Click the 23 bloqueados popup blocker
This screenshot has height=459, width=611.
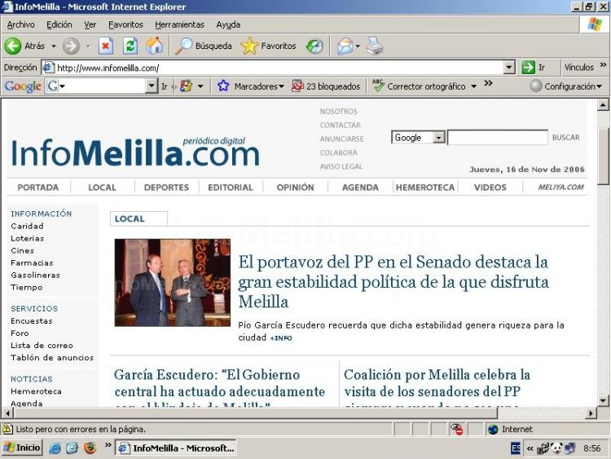pos(326,86)
